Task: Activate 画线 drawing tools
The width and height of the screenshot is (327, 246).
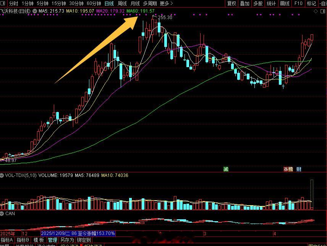Action: coord(285,3)
